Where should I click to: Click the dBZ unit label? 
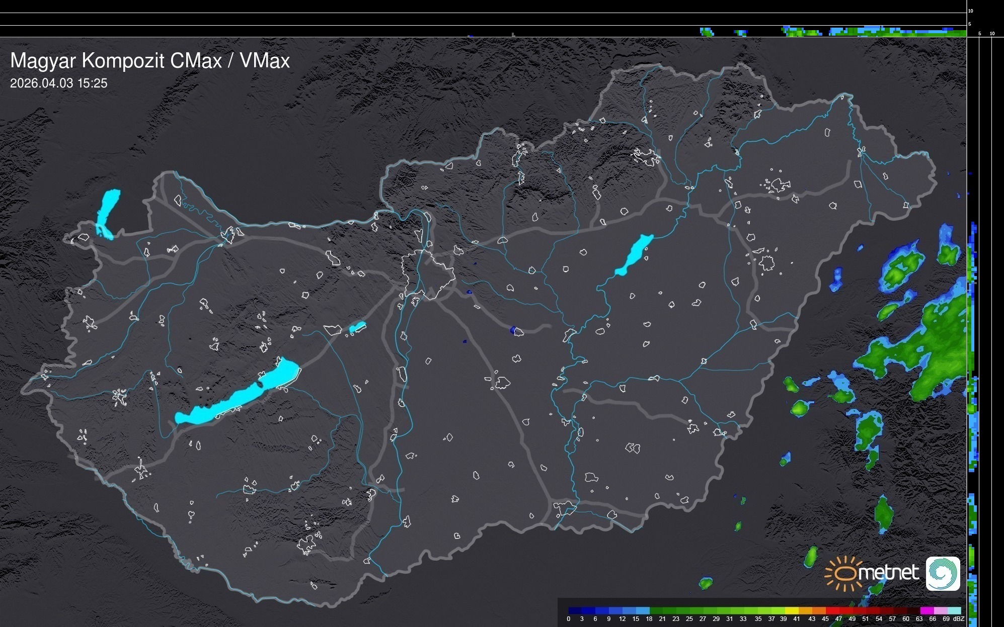959,619
